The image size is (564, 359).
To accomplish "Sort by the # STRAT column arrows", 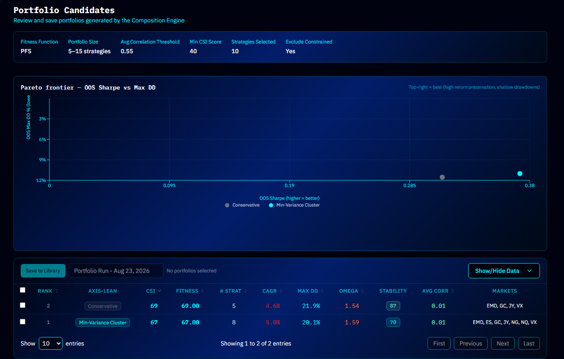I will click(245, 291).
